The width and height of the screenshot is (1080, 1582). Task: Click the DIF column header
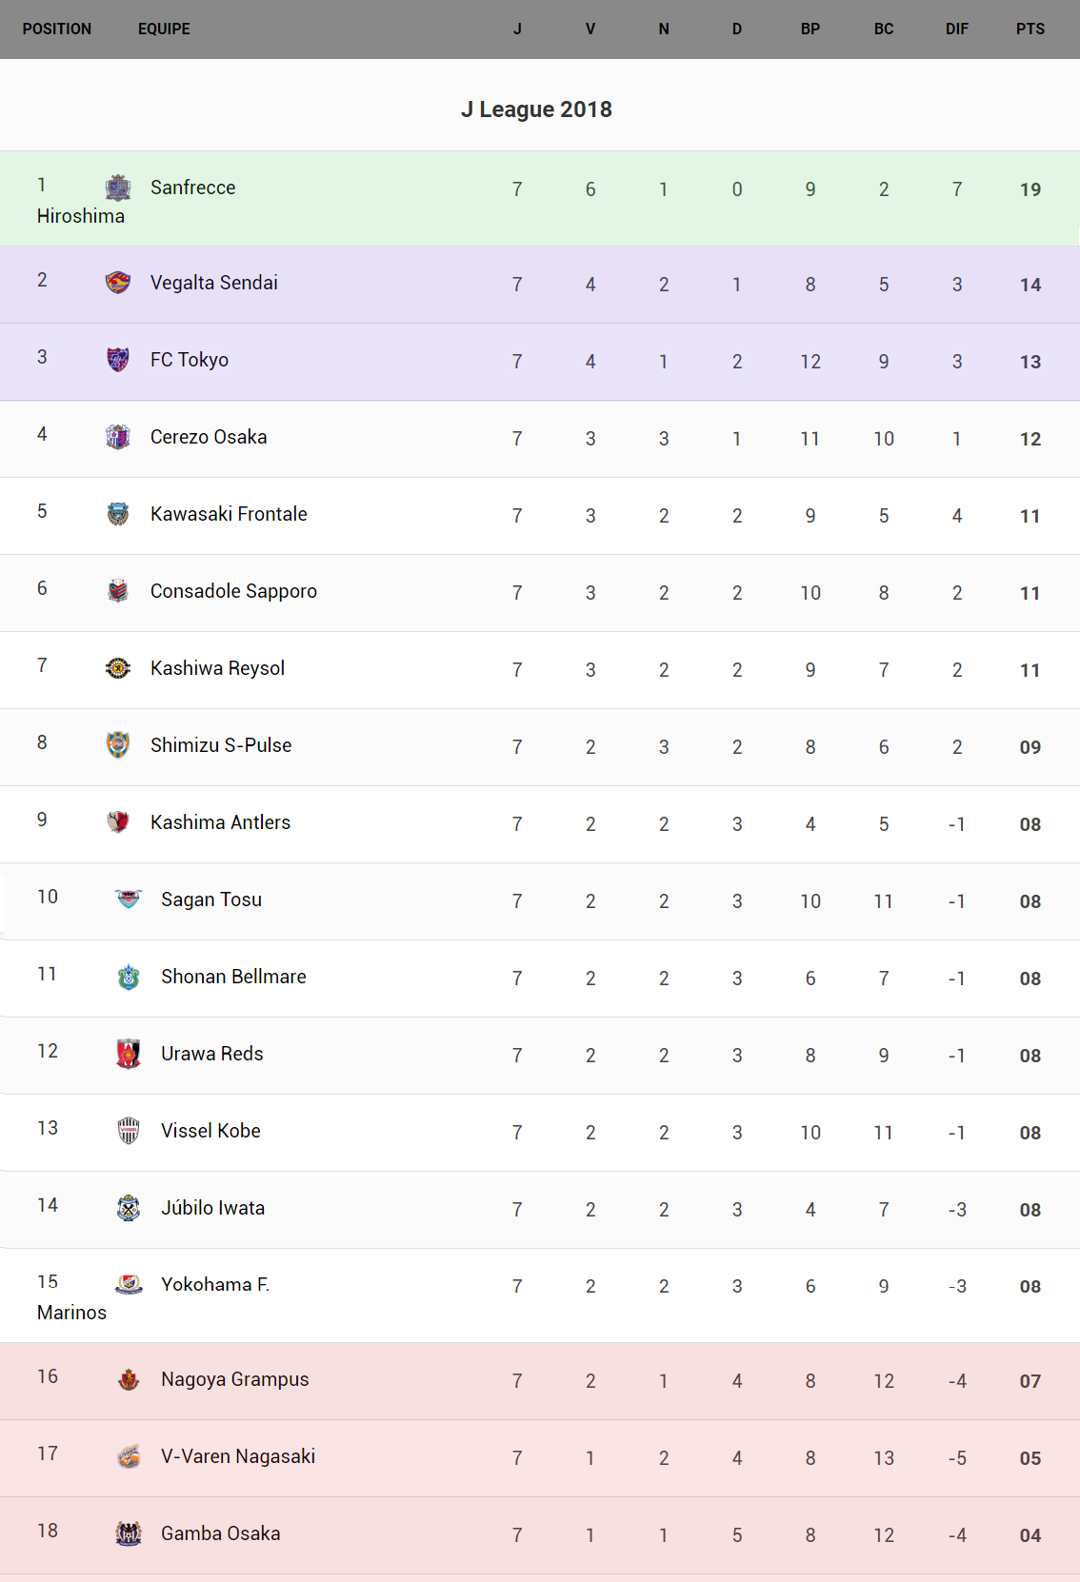[957, 29]
